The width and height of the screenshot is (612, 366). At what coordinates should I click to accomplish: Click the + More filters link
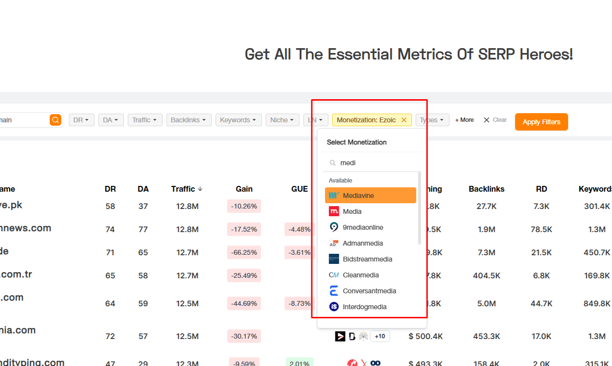coord(465,120)
